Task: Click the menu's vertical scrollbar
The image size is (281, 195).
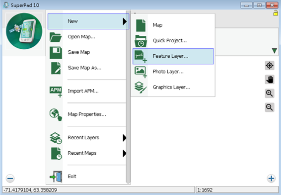Action: click(x=128, y=97)
